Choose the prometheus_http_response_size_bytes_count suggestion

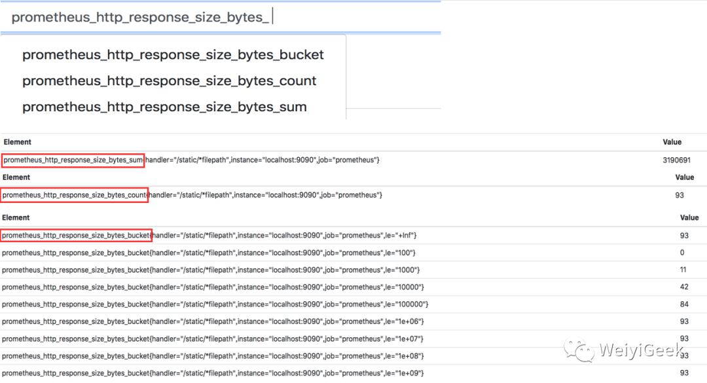169,81
